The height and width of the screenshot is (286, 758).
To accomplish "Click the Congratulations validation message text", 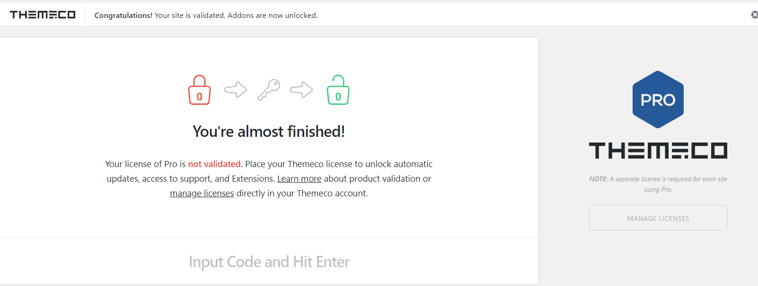I will pyautogui.click(x=206, y=15).
